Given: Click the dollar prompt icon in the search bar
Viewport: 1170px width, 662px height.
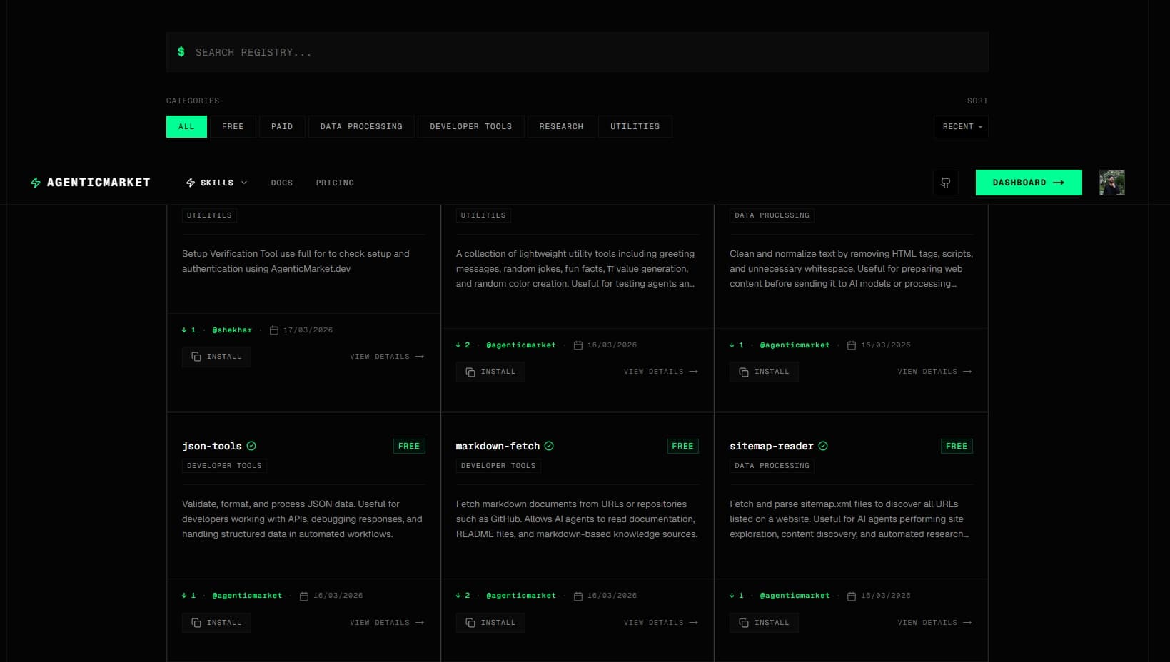Looking at the screenshot, I should click(181, 51).
